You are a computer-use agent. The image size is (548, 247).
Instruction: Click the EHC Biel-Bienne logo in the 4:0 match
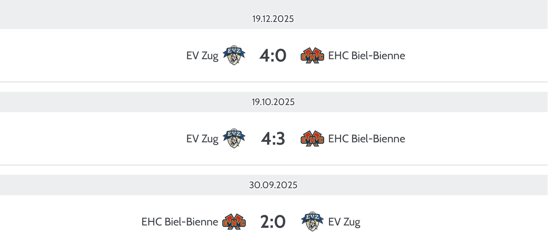(x=312, y=56)
